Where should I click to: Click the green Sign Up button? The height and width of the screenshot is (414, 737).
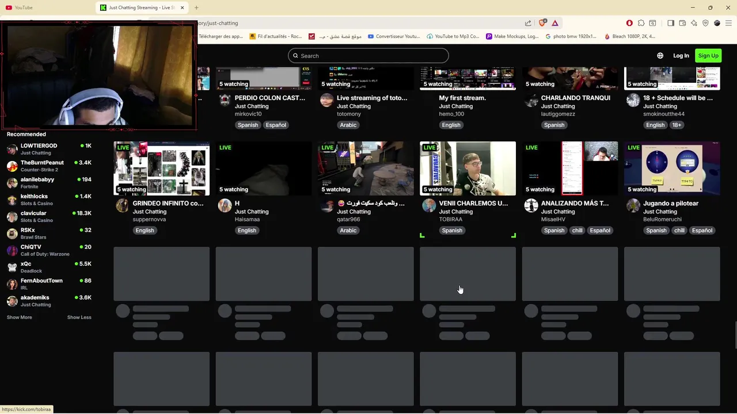708,56
